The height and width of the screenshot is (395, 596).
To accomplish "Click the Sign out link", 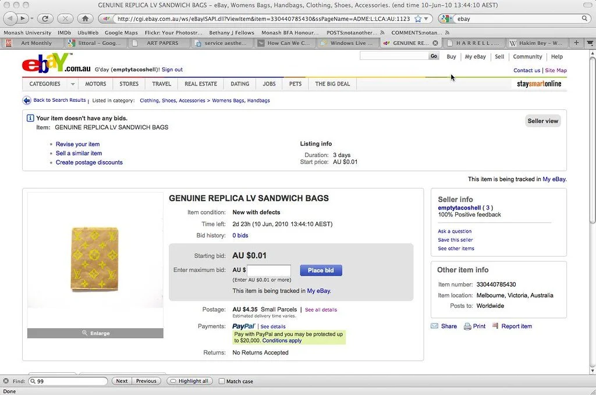I will click(x=172, y=69).
